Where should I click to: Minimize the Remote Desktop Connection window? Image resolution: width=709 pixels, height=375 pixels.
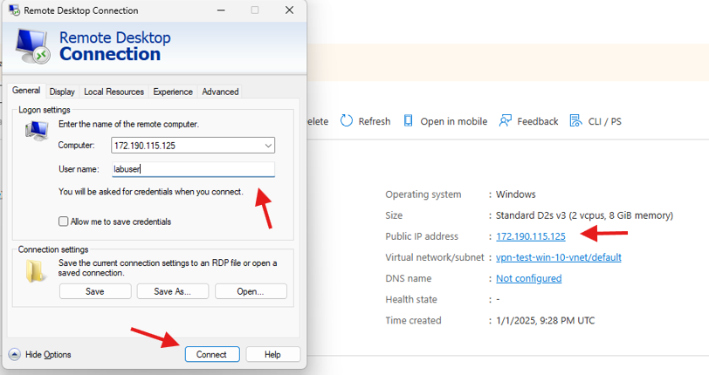(x=221, y=10)
